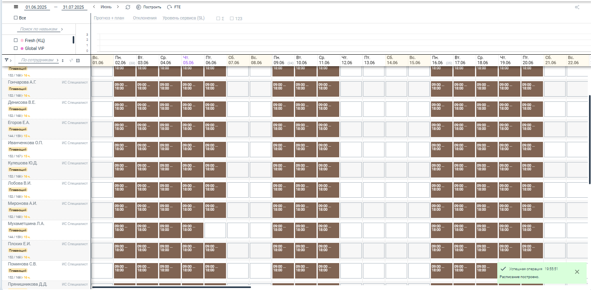Click 'Плавающий' tag under Егоров Е.А.
The image size is (591, 290).
click(18, 129)
